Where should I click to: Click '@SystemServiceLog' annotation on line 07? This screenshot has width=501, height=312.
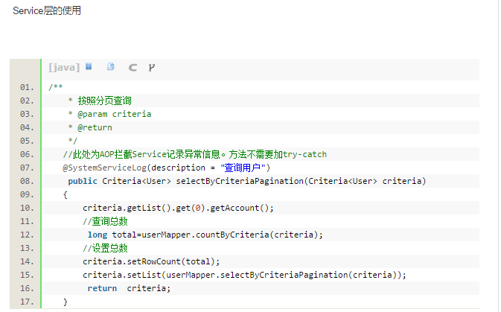104,168
